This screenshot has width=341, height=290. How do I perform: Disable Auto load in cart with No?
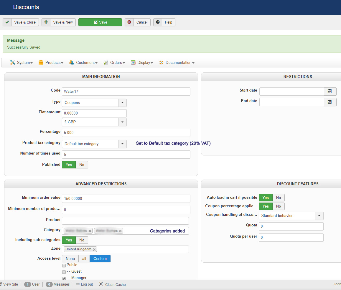pos(278,198)
